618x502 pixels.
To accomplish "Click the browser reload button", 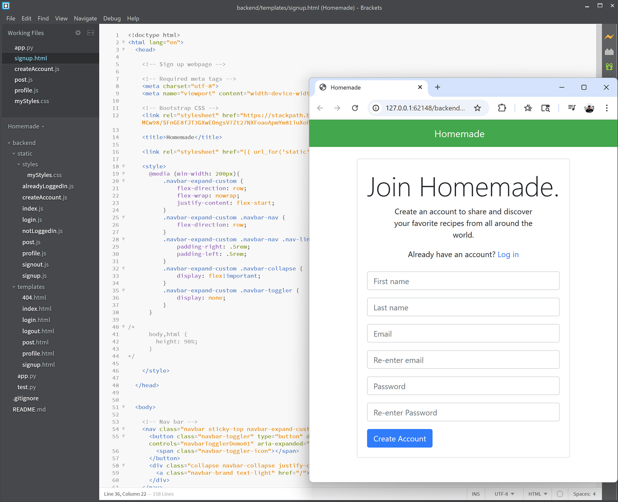I will pos(355,108).
